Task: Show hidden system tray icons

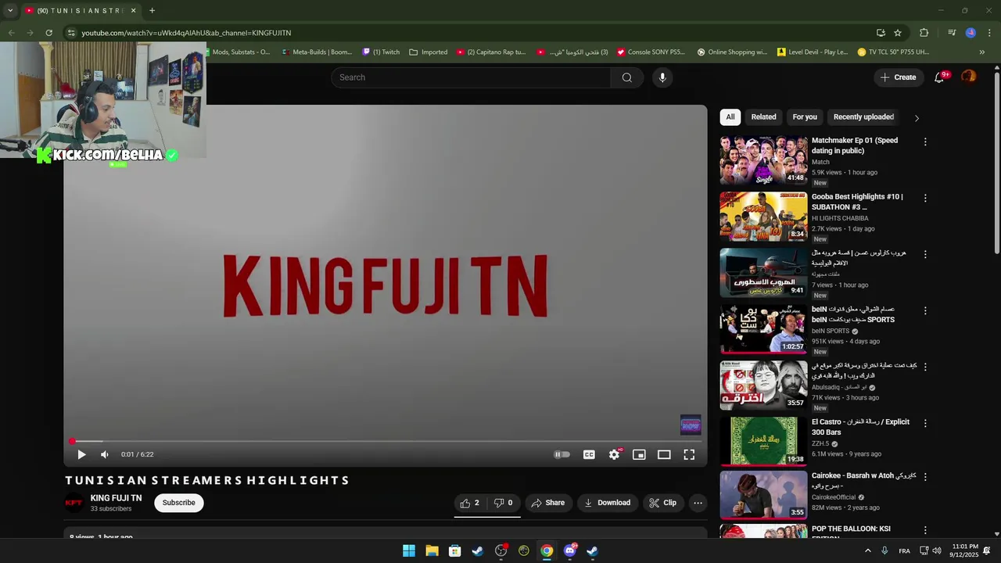Action: pyautogui.click(x=867, y=550)
